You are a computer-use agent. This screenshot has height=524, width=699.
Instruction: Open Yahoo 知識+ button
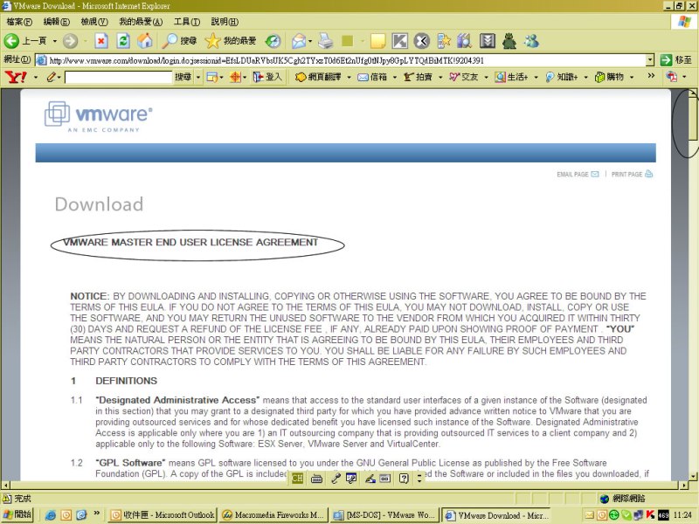562,77
